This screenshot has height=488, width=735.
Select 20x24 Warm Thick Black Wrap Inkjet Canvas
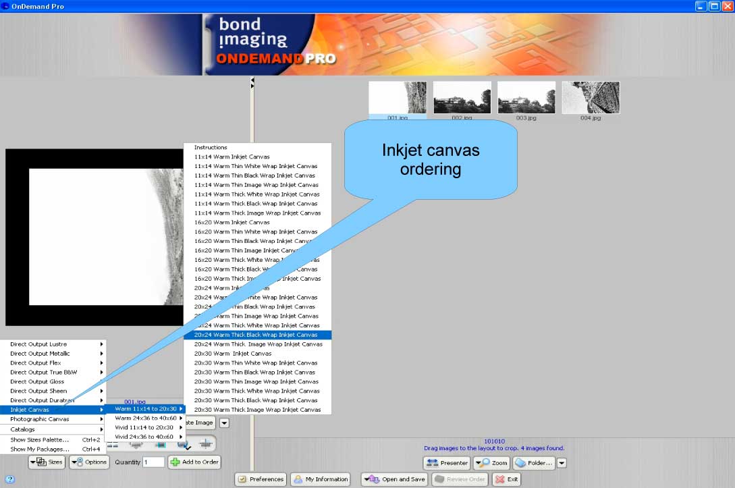256,335
